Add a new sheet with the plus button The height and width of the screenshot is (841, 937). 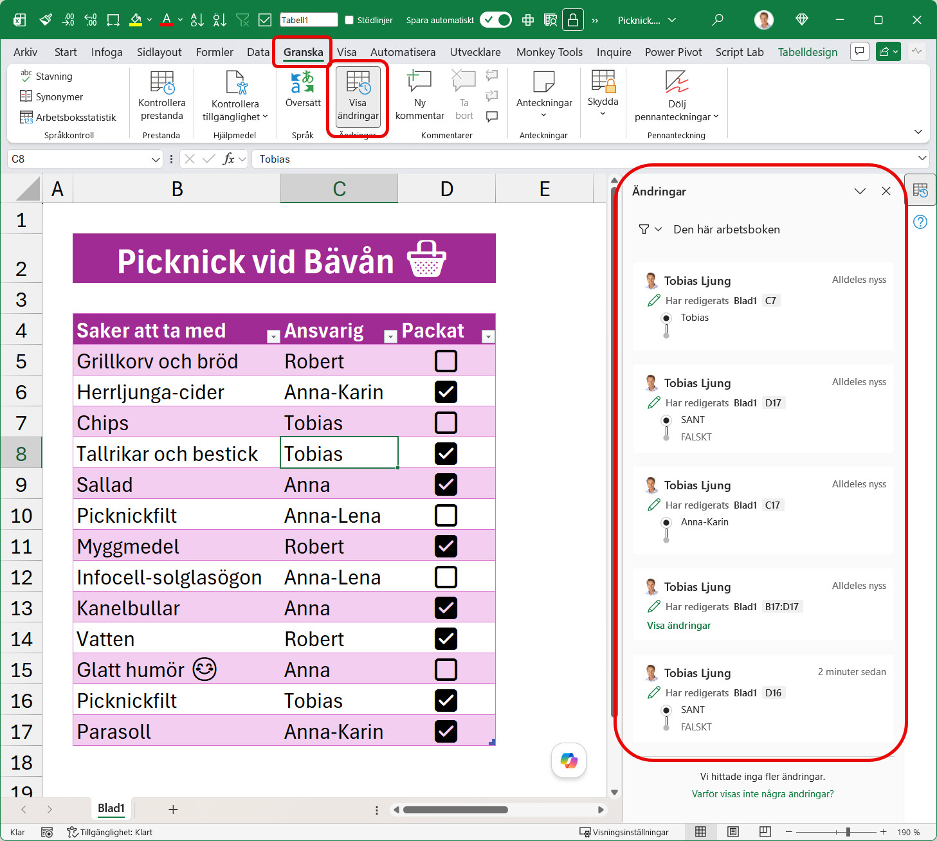tap(173, 809)
